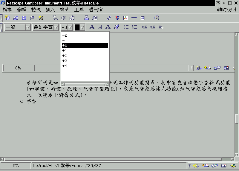The height and width of the screenshot is (171, 239).
Task: Select the highlighted +0 size entry
Action: click(x=85, y=45)
